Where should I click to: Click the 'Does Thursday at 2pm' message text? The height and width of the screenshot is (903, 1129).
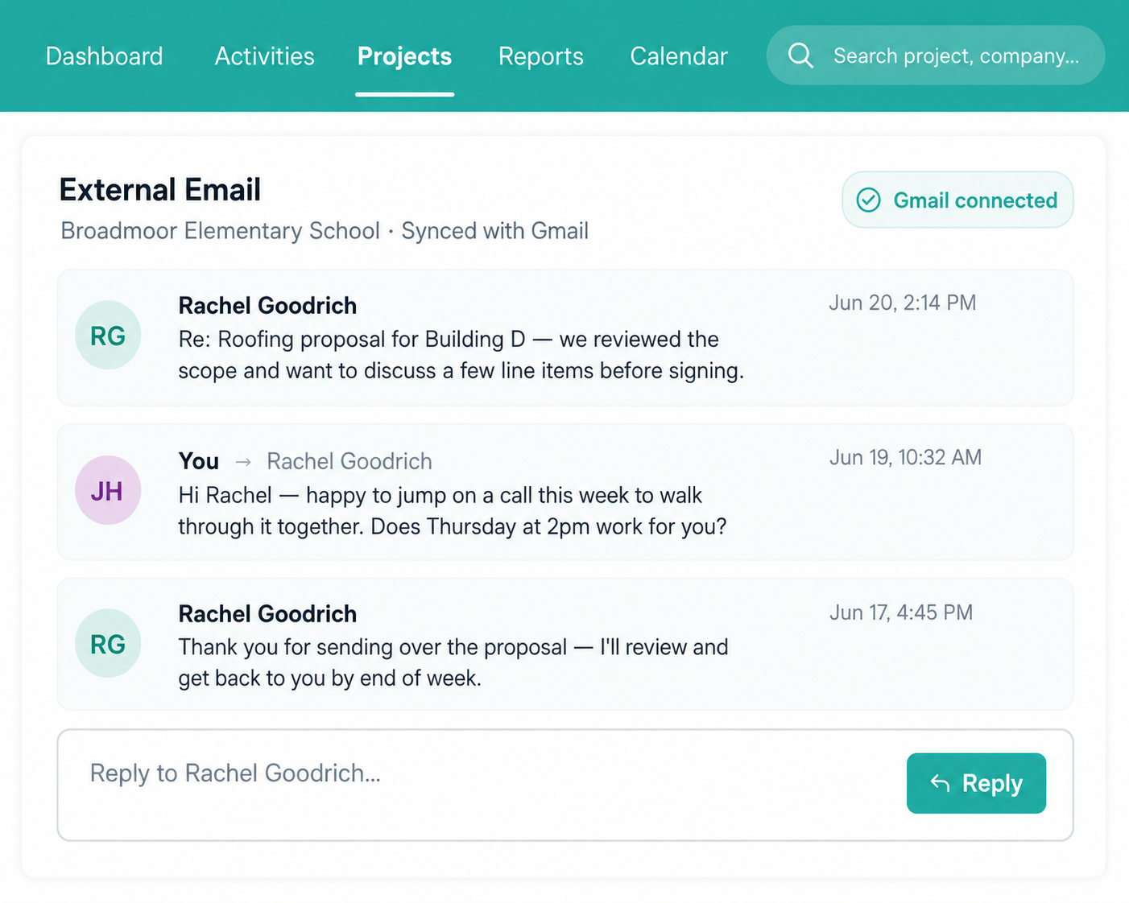coord(453,511)
